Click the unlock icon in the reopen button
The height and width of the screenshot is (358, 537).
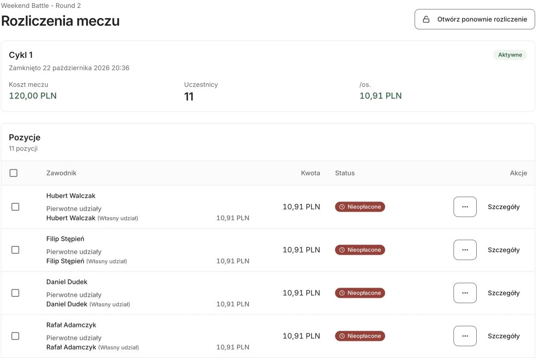click(x=426, y=19)
